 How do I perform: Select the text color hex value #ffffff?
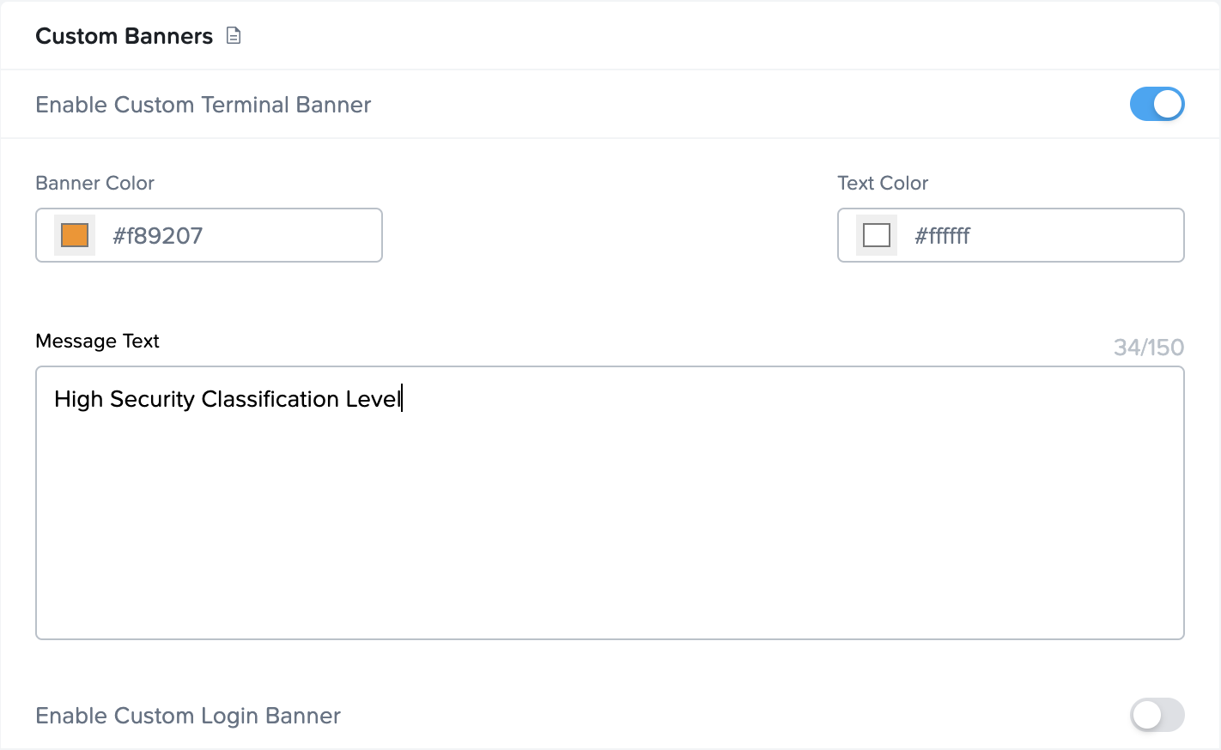(942, 236)
